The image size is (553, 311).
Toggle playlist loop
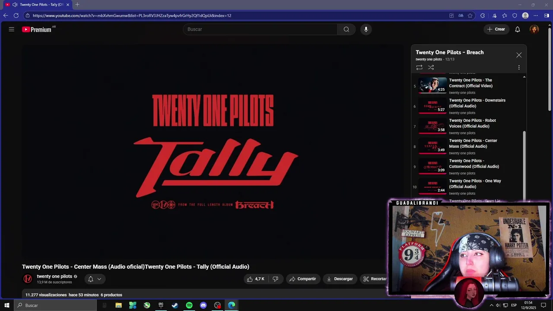(x=419, y=67)
